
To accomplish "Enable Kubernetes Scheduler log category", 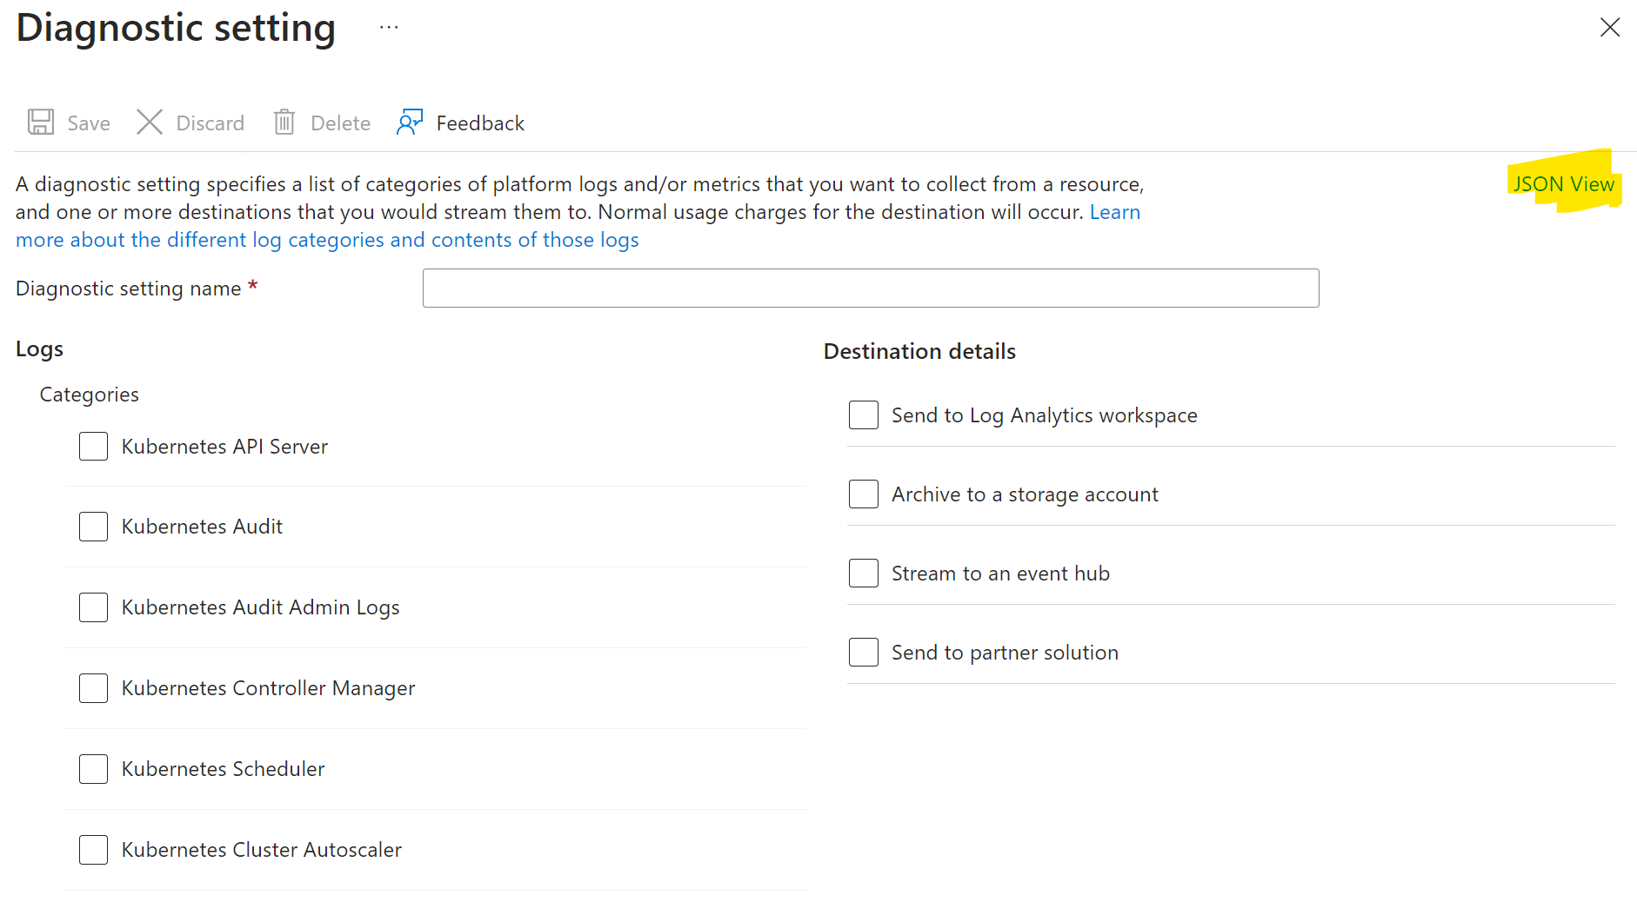I will (94, 769).
